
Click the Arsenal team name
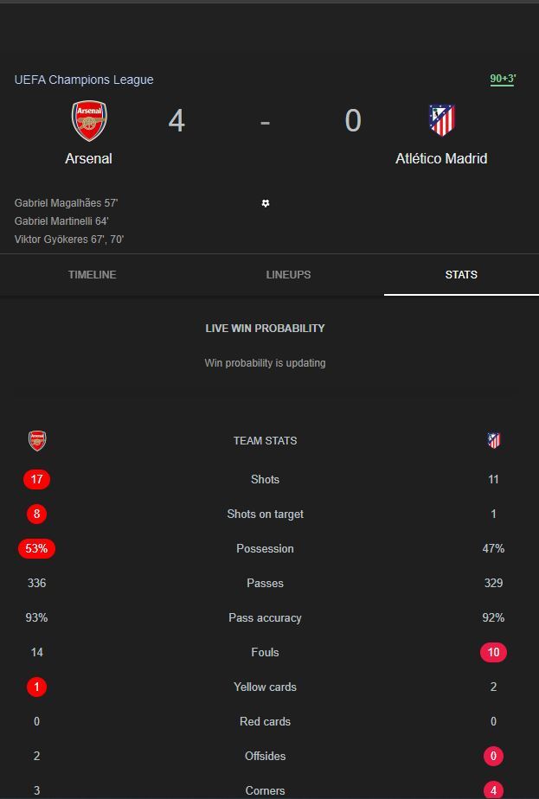pos(88,159)
